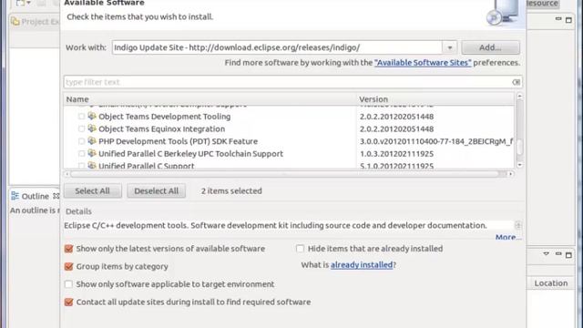Click version 1.0.3.201202111925 cell
This screenshot has width=583, height=328.
click(397, 154)
